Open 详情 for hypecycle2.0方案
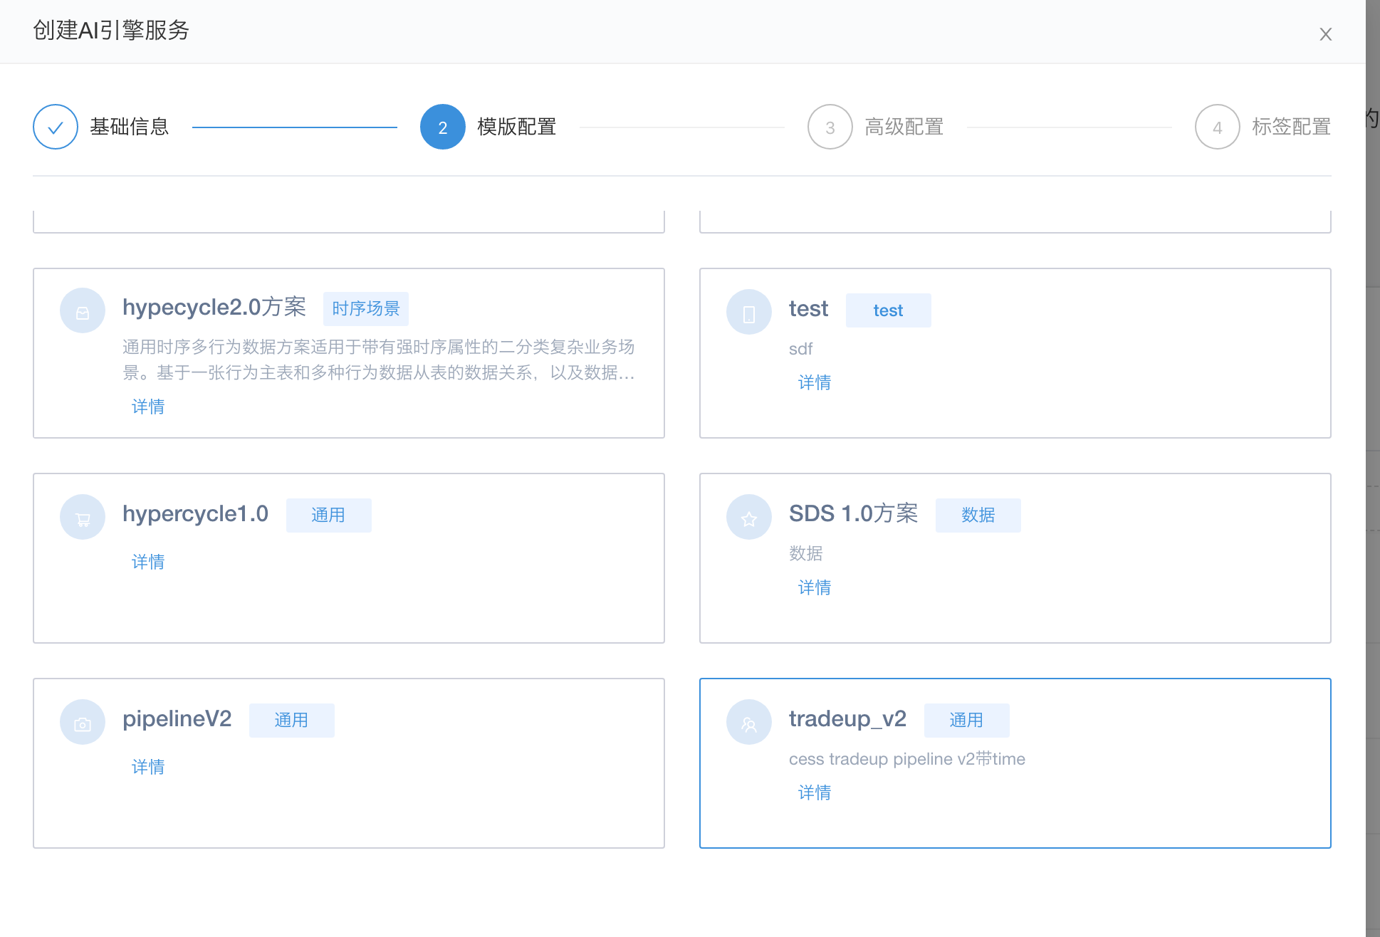The height and width of the screenshot is (937, 1380). point(148,407)
